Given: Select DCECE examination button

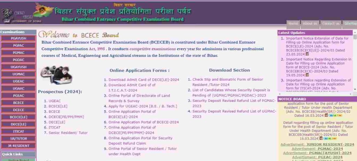Looking at the screenshot, I should pyautogui.click(x=18, y=110).
